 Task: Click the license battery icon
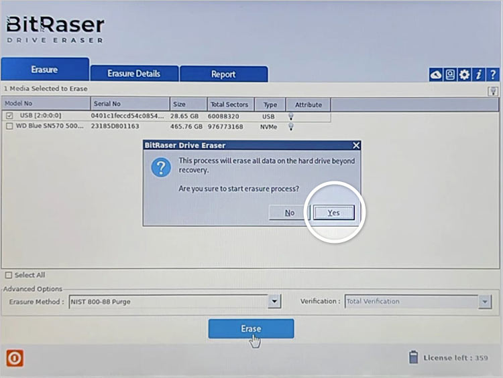pyautogui.click(x=414, y=357)
